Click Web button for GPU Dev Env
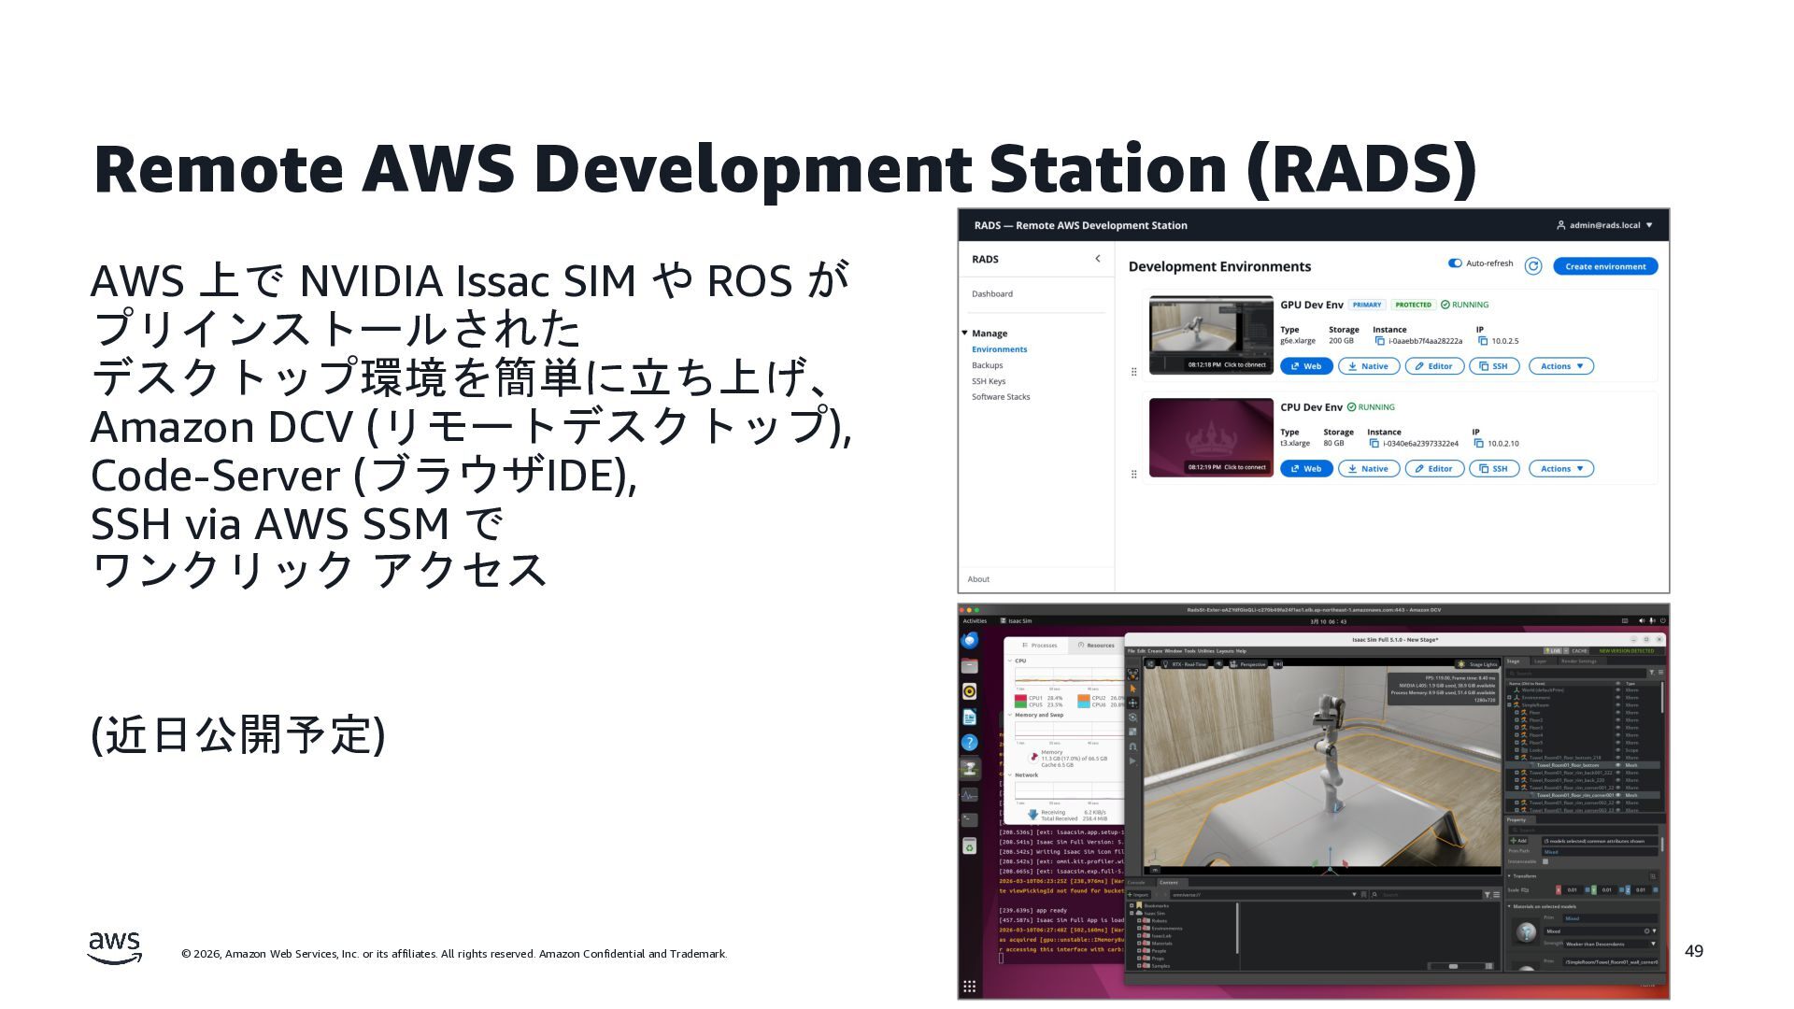This screenshot has width=1794, height=1009. click(x=1305, y=366)
